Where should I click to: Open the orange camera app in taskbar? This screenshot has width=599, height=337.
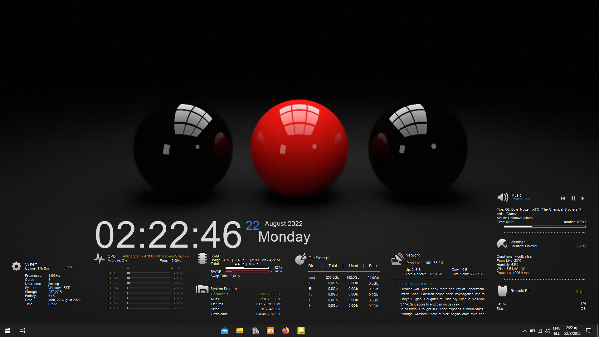[270, 331]
